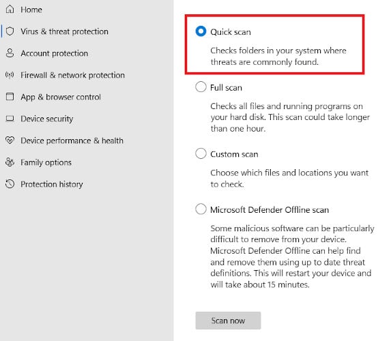Select Microsoft Defender Offline scan option

[x=201, y=209]
